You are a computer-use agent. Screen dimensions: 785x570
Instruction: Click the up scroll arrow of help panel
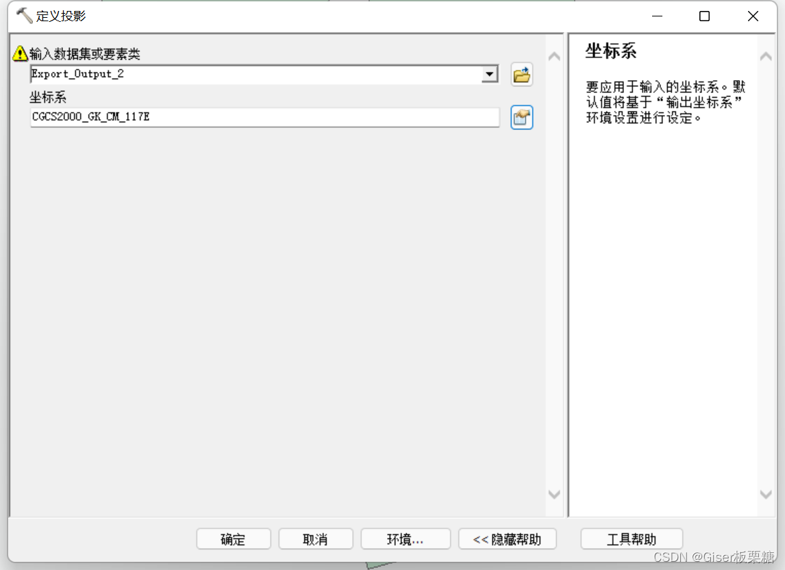765,56
